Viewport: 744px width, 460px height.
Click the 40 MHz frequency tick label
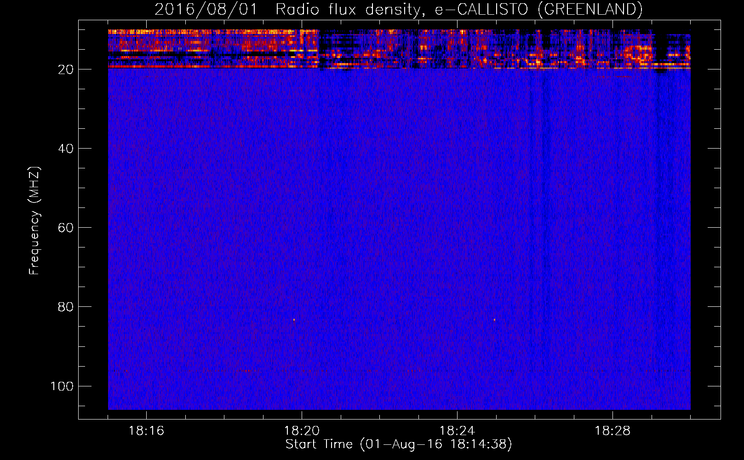coord(66,149)
